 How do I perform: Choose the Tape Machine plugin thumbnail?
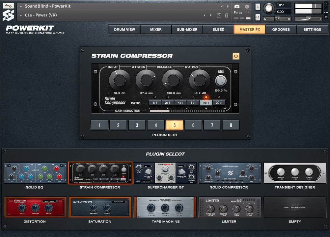click(165, 207)
